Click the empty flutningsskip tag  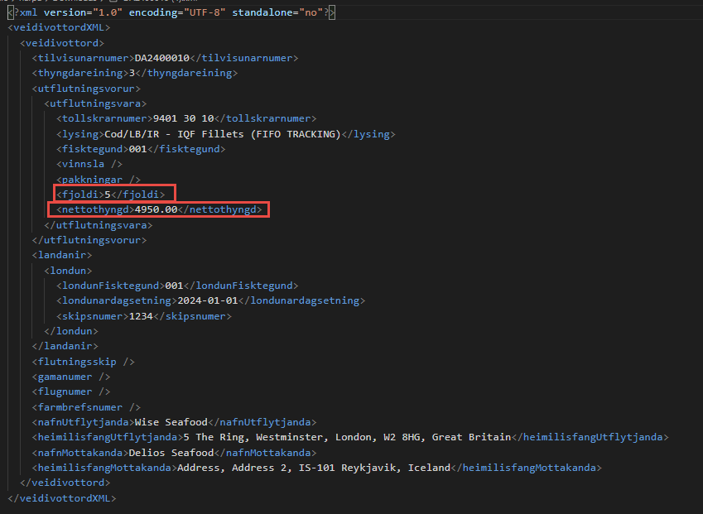pyautogui.click(x=83, y=362)
